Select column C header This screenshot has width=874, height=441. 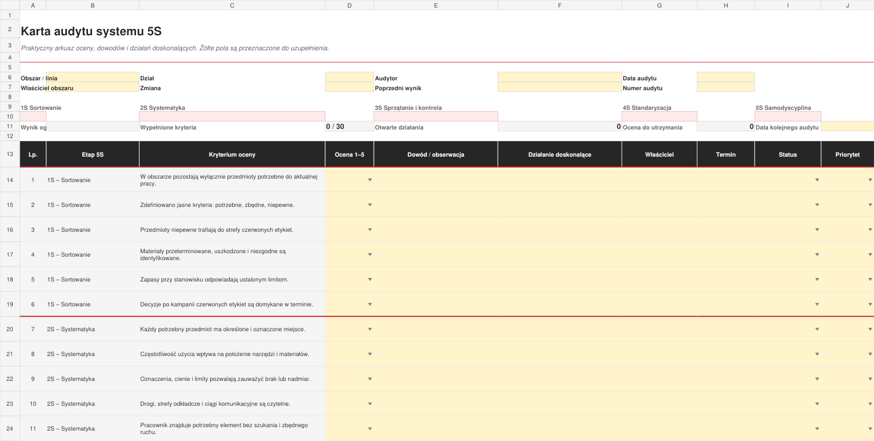232,5
